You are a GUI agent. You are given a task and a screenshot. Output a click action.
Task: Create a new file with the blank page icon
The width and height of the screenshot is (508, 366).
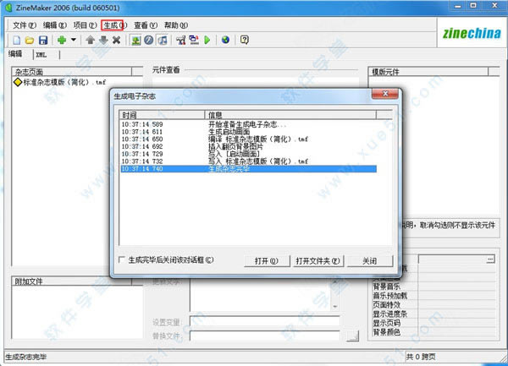click(17, 41)
